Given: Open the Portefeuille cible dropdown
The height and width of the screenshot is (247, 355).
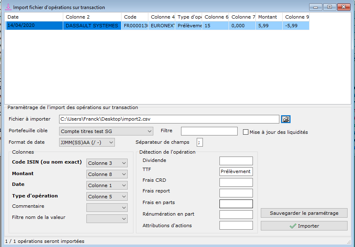Looking at the screenshot, I should click(106, 131).
